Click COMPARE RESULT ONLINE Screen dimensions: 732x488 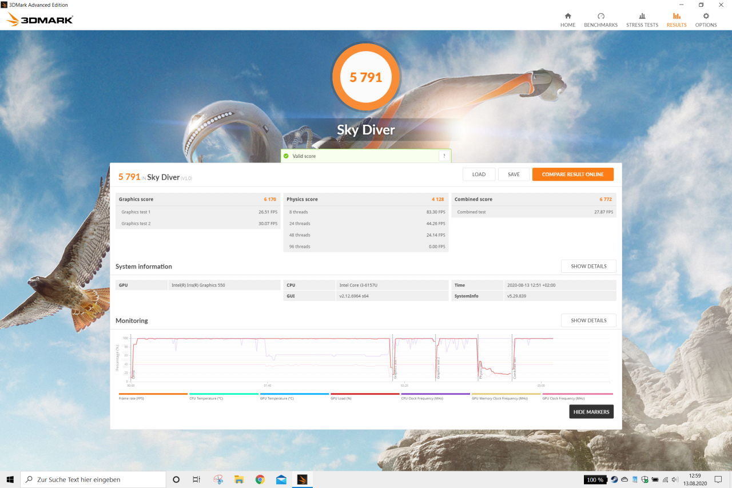point(572,174)
